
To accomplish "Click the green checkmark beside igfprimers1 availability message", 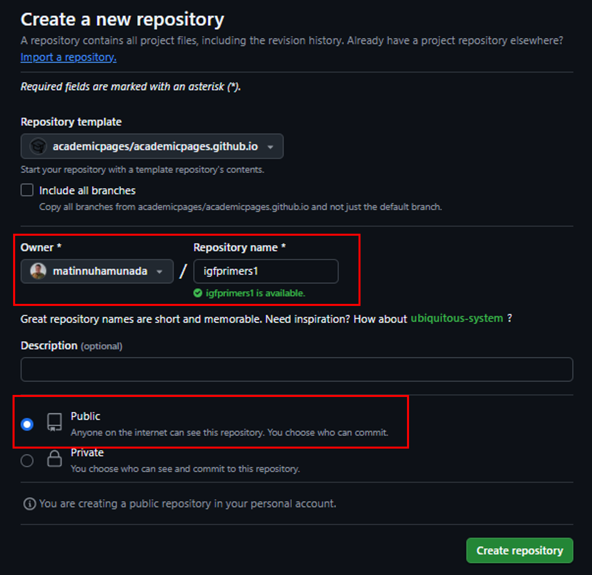I will pos(198,293).
